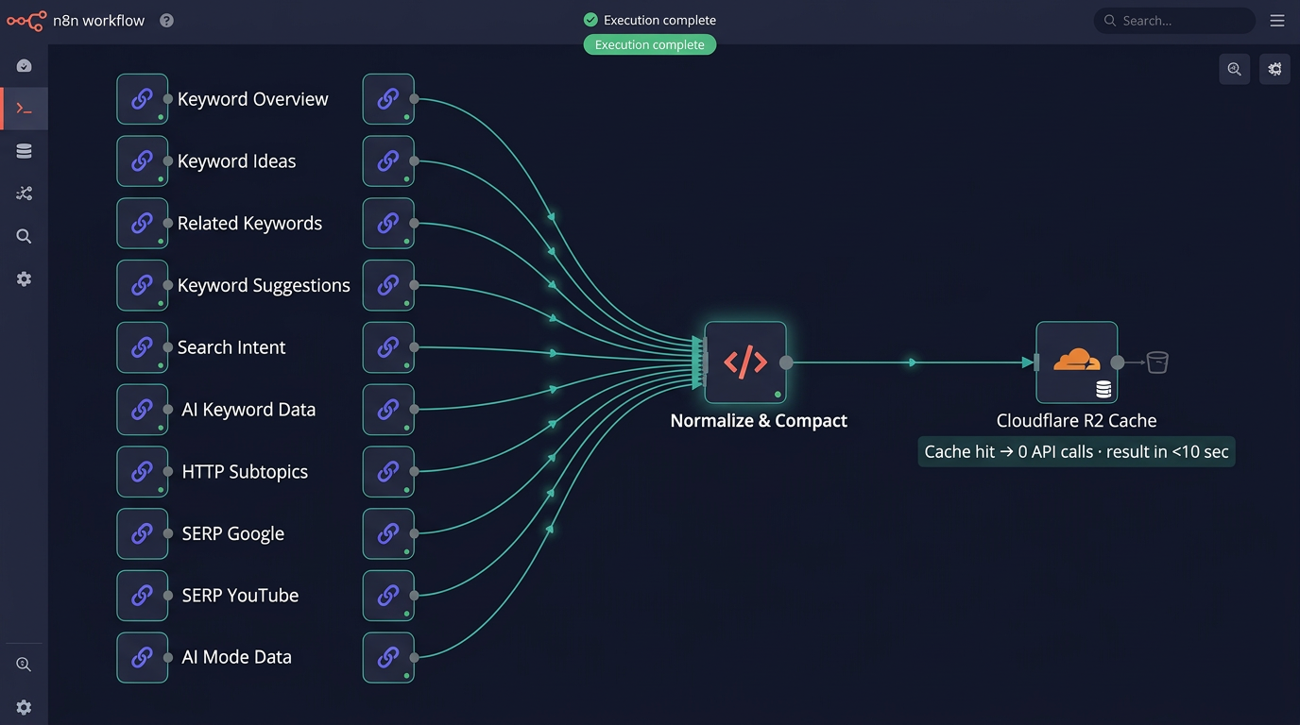
Task: Open canvas settings gear button
Action: 1274,69
